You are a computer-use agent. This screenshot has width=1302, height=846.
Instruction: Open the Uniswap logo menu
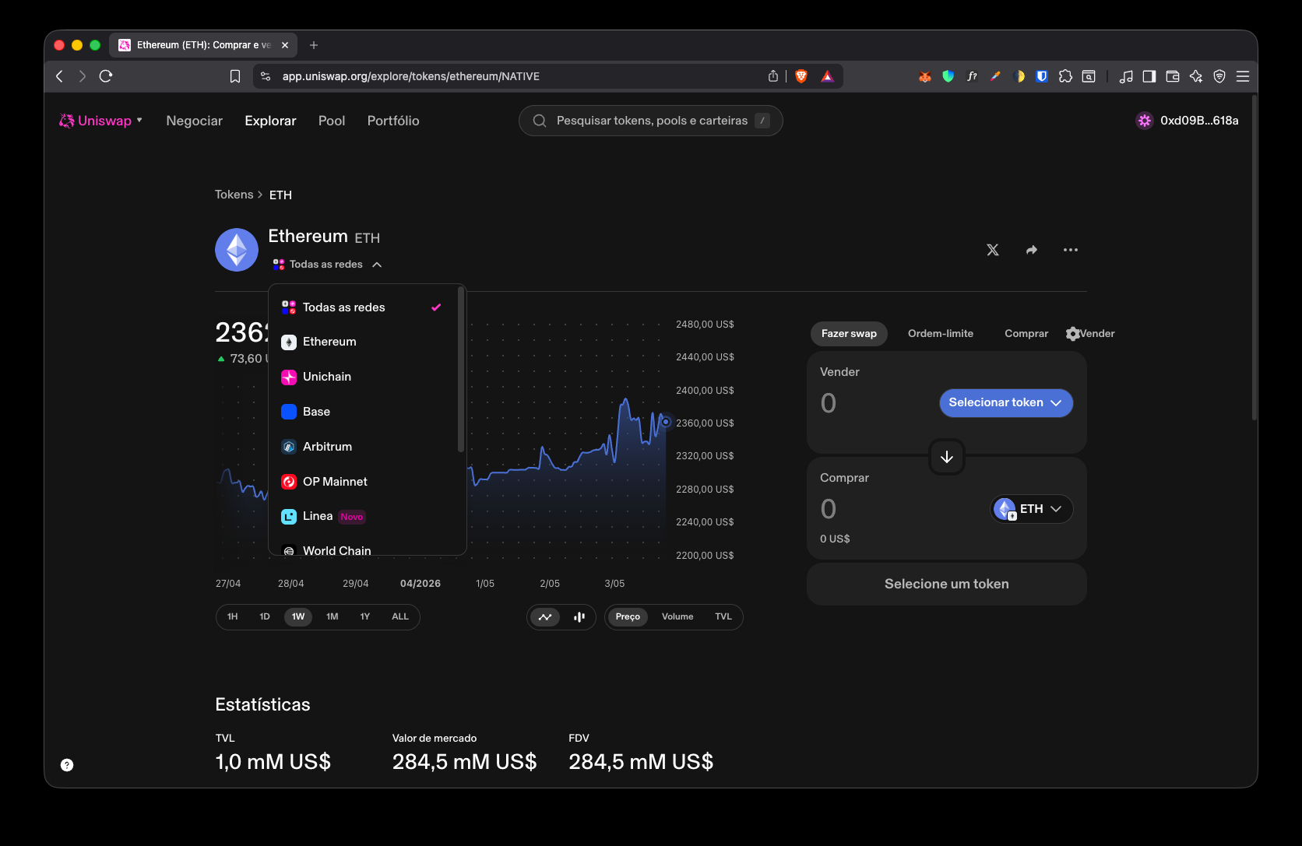[x=101, y=121]
